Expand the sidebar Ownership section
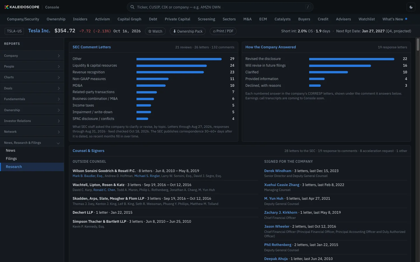Image resolution: width=420 pixels, height=262 pixels. [32, 110]
